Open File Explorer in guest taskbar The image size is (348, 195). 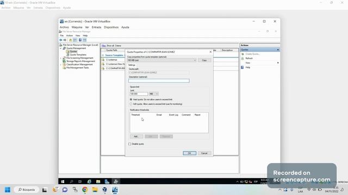tap(98, 181)
